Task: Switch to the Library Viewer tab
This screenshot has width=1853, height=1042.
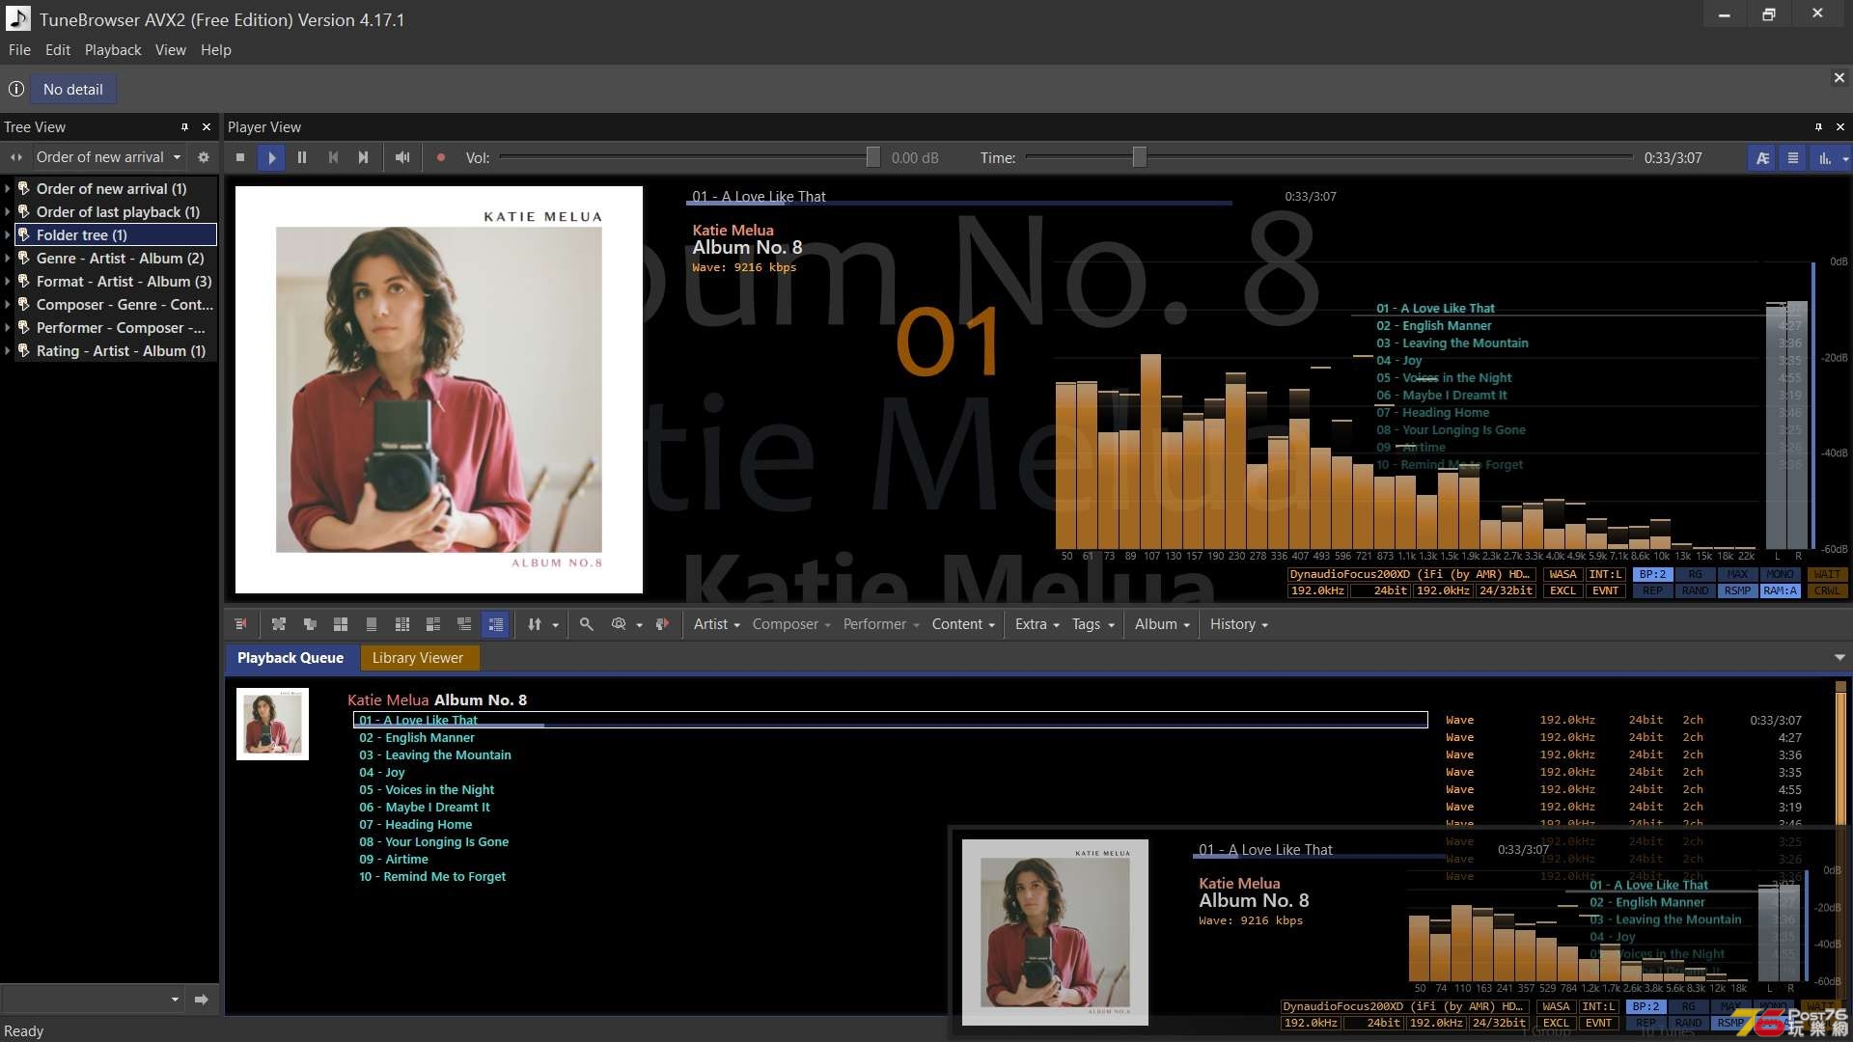Action: point(418,658)
